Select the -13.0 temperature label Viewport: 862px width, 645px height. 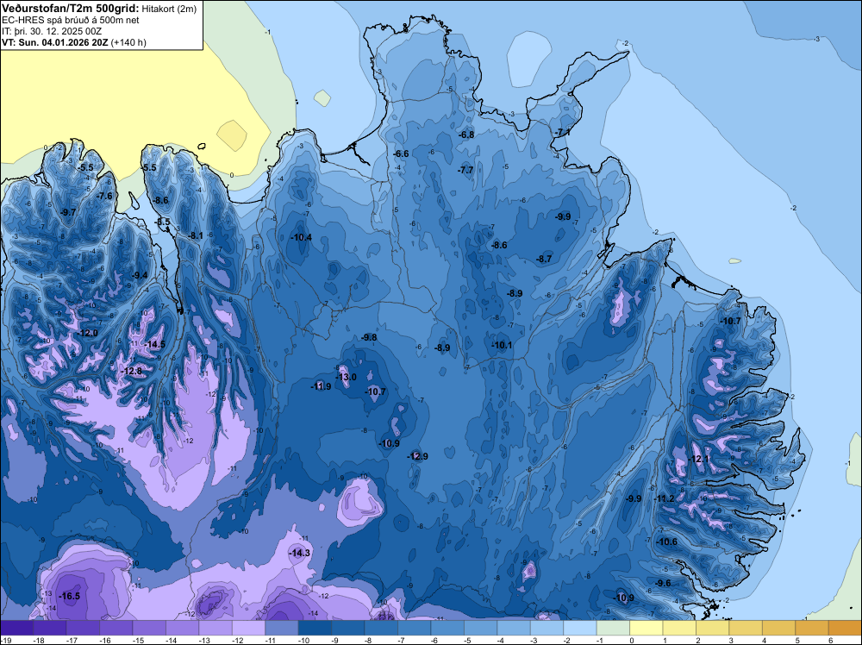(x=346, y=377)
